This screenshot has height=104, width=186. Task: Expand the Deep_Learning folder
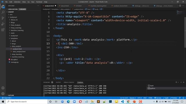24,28
